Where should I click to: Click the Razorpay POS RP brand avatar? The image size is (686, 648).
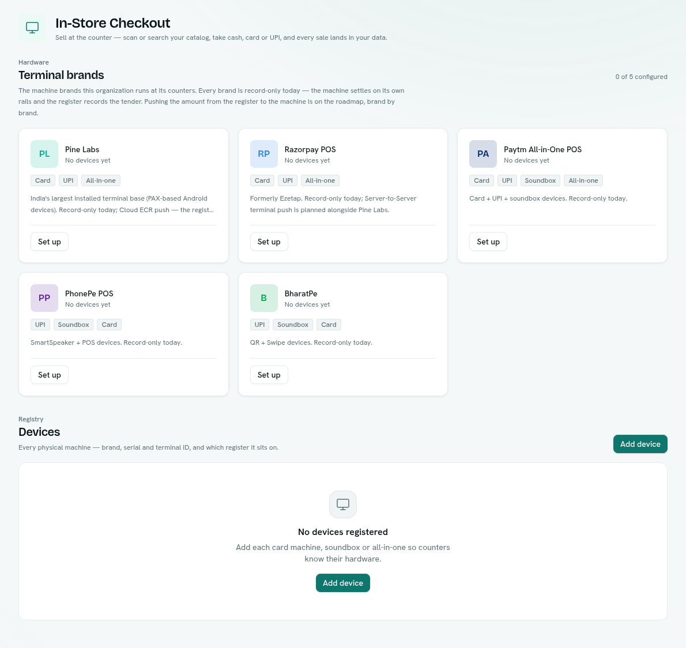264,154
